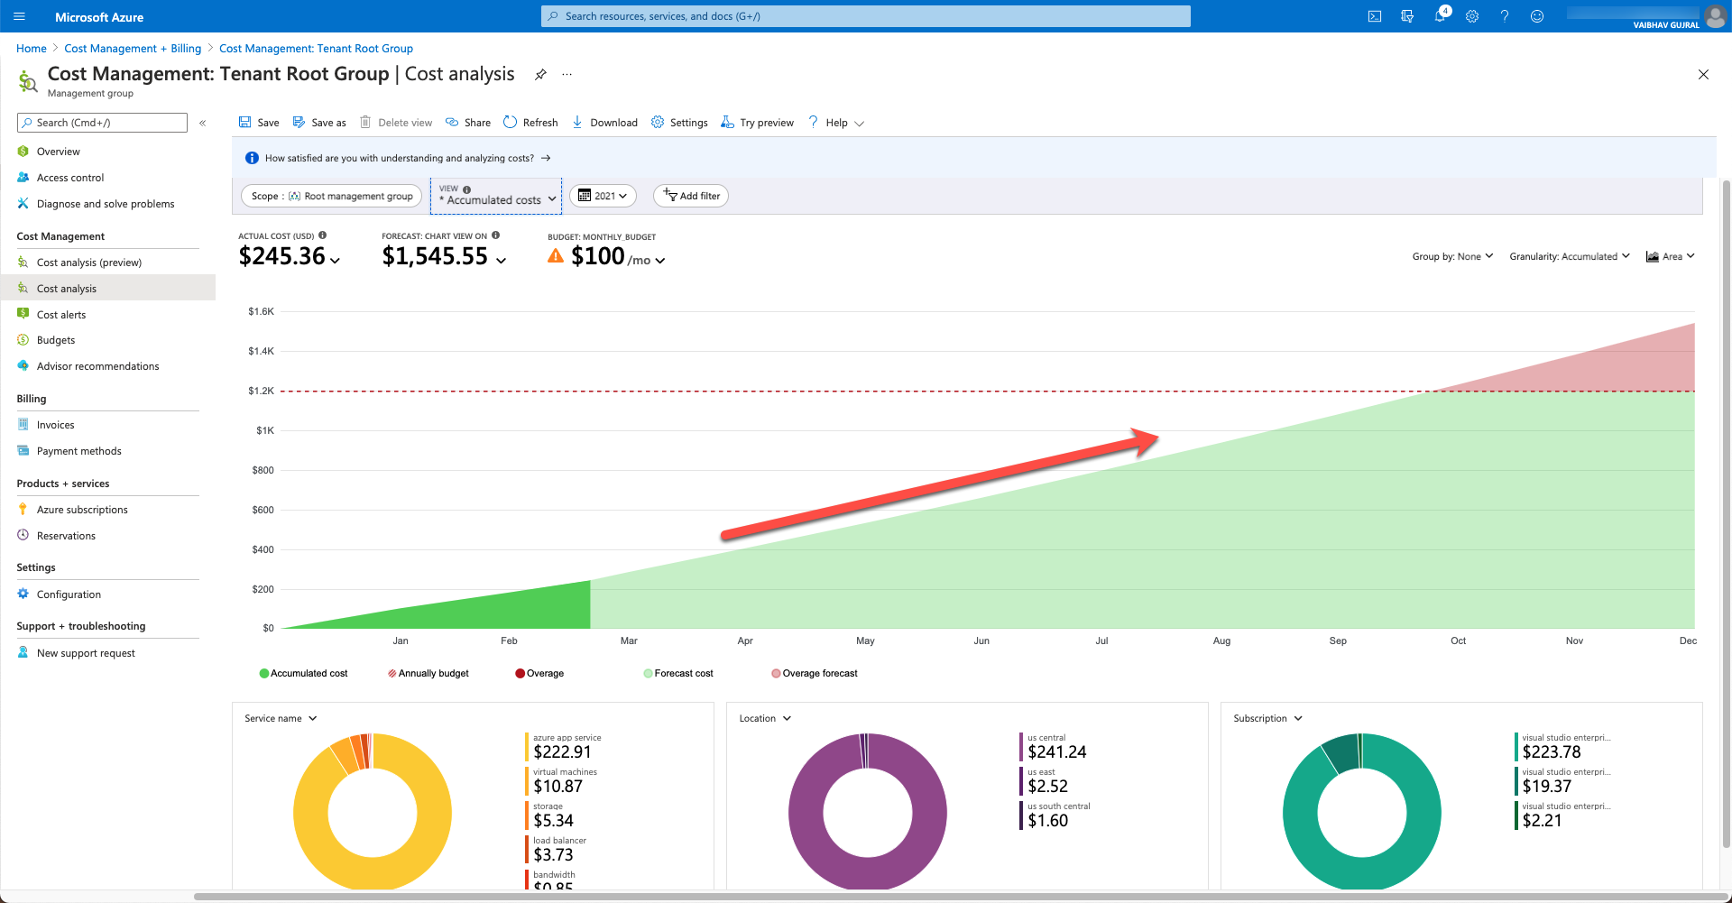Select Cost alerts in sidebar menu
Screen dimensions: 1732x903
(x=61, y=315)
